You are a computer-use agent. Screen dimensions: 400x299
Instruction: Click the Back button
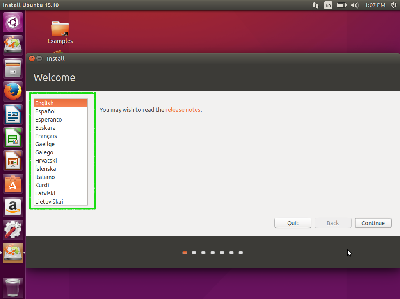[x=333, y=223]
